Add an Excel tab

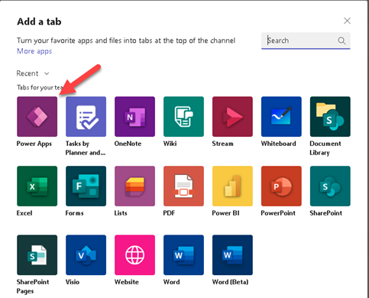click(37, 186)
